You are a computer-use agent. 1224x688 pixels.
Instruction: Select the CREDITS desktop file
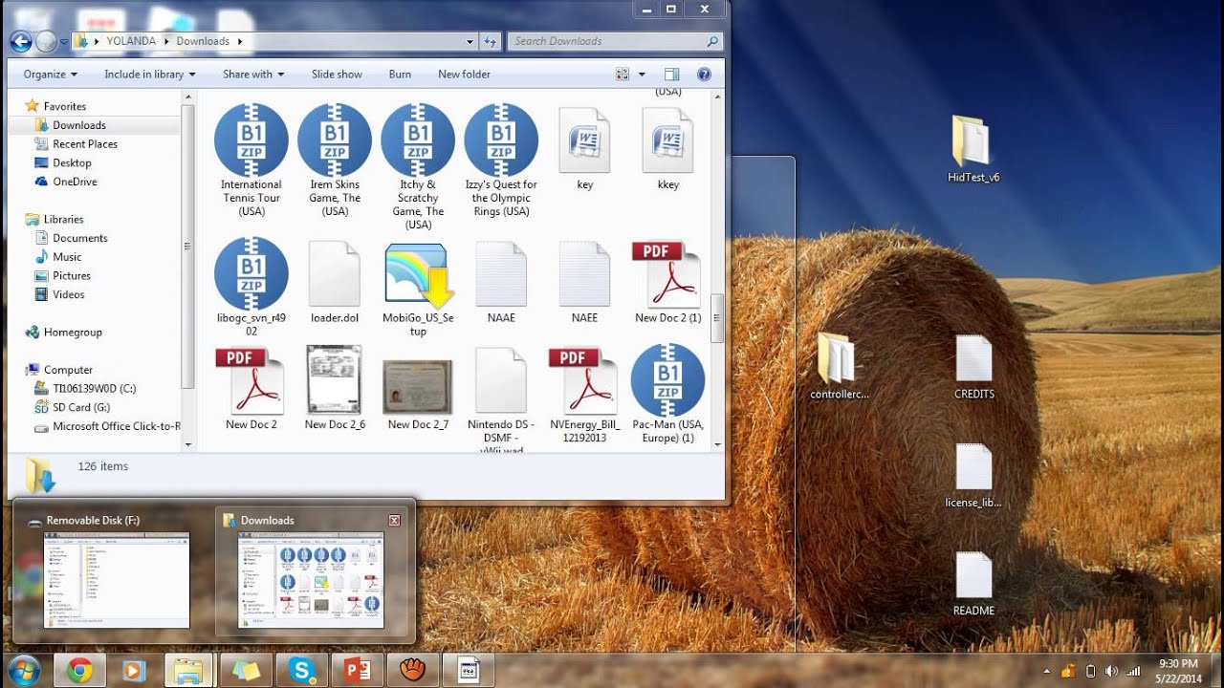tap(974, 366)
